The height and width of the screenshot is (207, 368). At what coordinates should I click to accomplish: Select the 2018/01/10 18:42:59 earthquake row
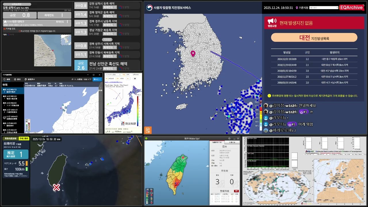[314, 71]
